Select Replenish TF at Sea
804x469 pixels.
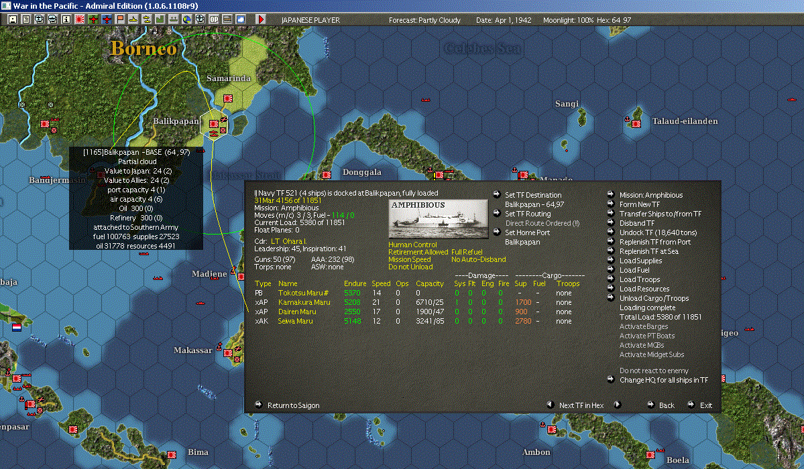(x=648, y=251)
